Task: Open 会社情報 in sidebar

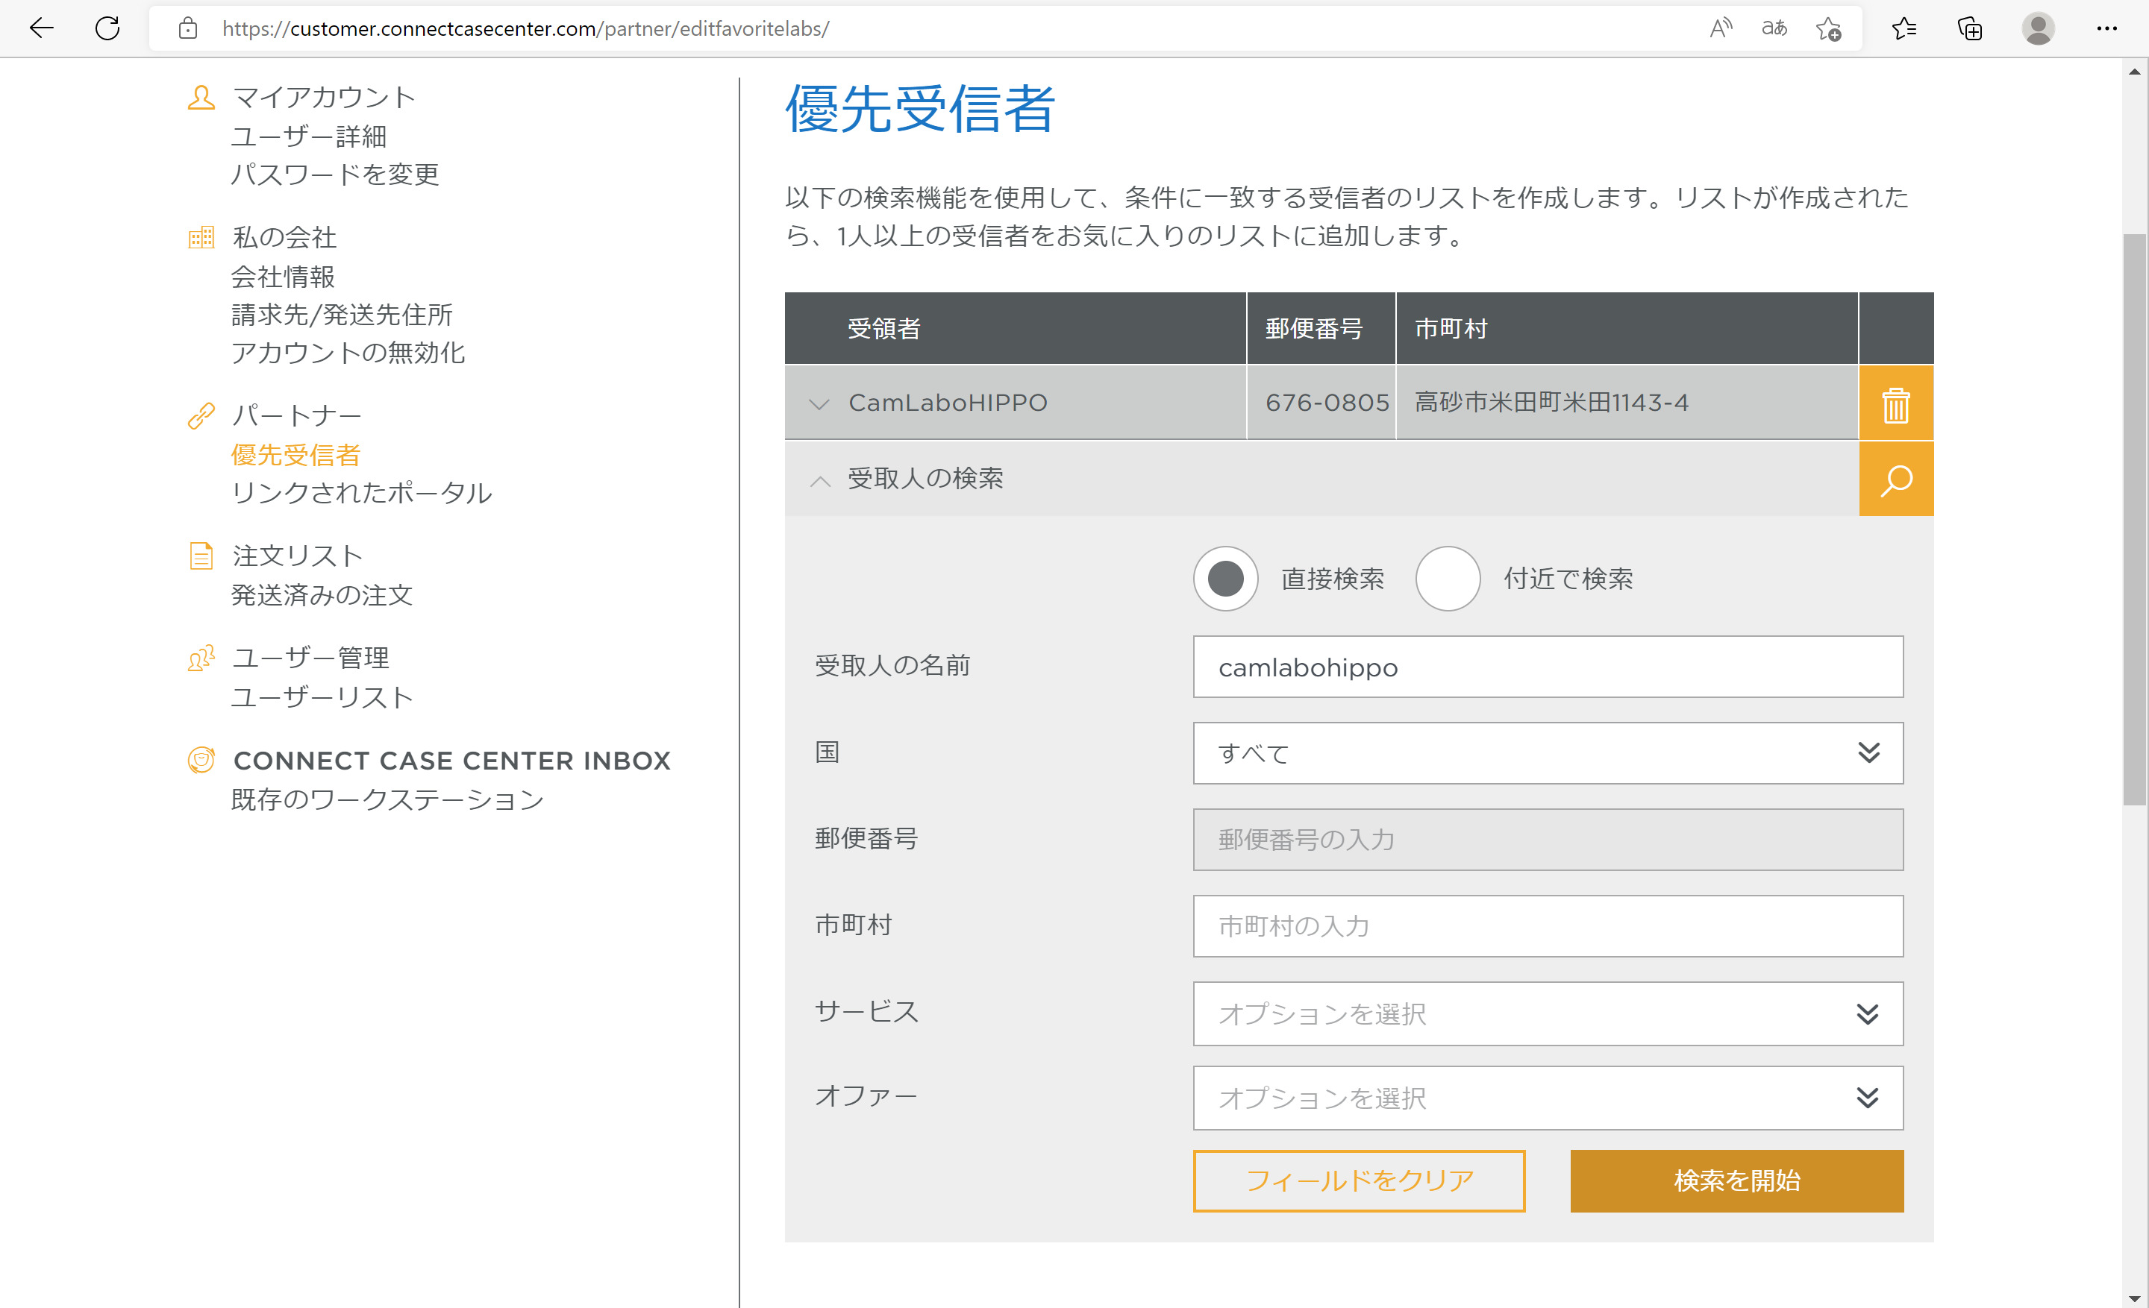Action: [283, 277]
